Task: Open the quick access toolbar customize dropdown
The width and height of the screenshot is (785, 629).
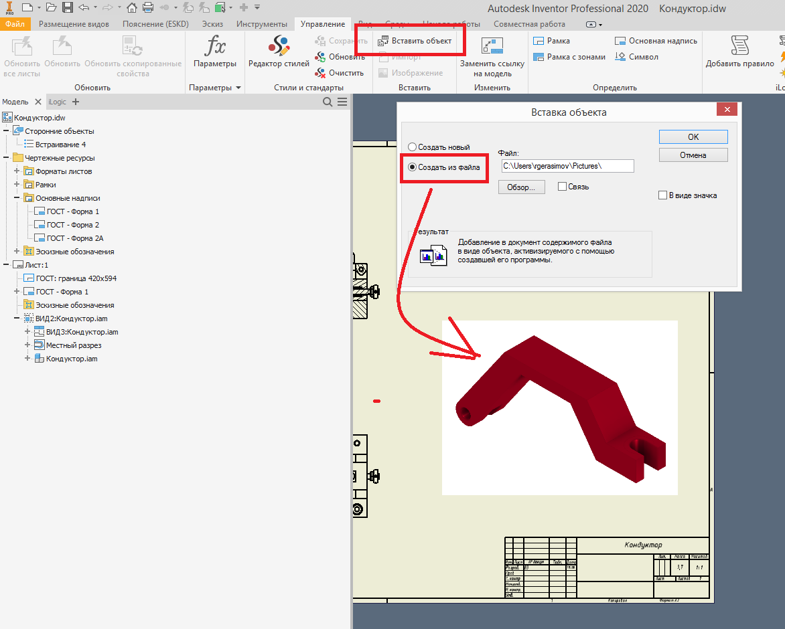Action: (x=257, y=7)
